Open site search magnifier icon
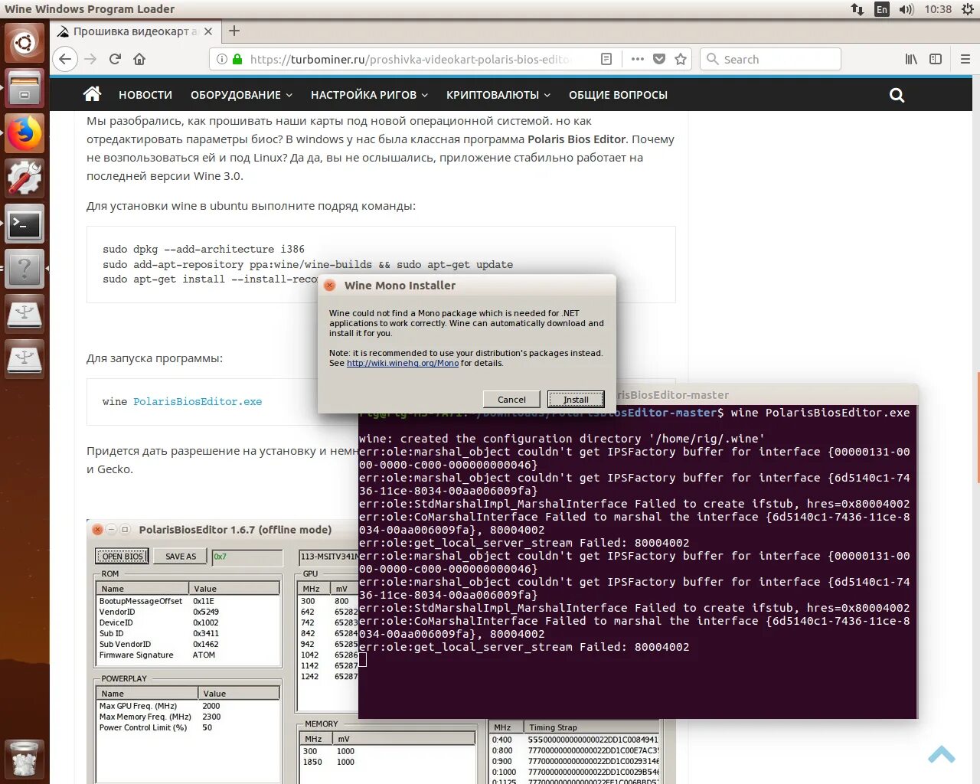 click(x=897, y=95)
